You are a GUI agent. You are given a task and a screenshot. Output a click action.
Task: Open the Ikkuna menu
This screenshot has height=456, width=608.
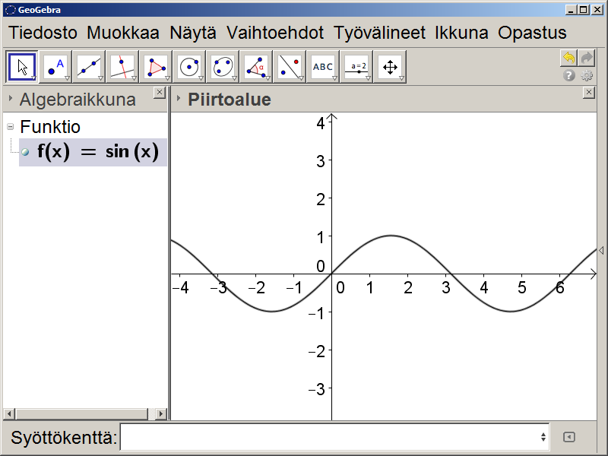[x=461, y=33]
